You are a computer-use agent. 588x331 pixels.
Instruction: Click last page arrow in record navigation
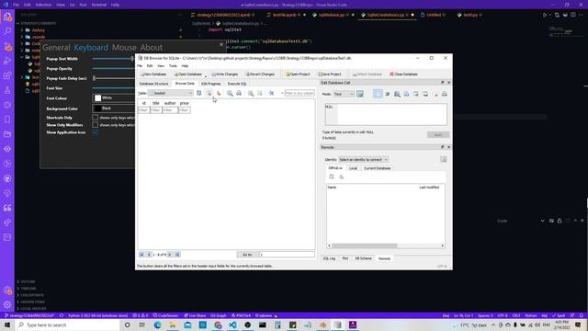click(177, 255)
